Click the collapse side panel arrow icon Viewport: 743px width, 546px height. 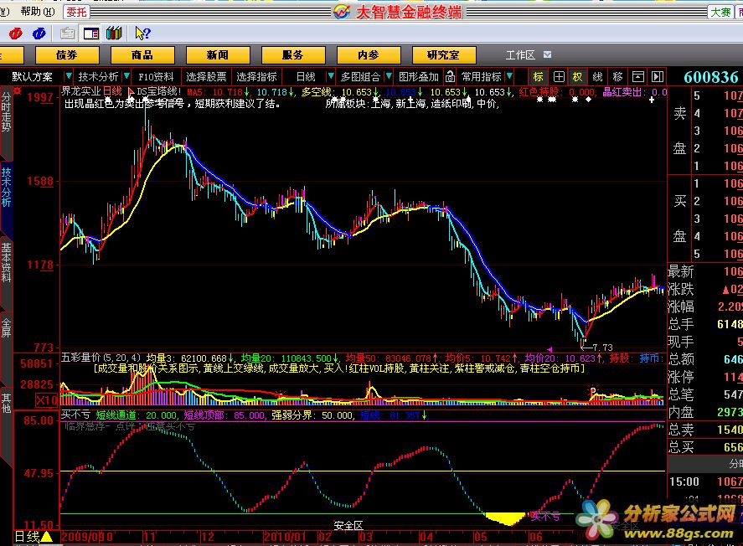pyautogui.click(x=658, y=77)
